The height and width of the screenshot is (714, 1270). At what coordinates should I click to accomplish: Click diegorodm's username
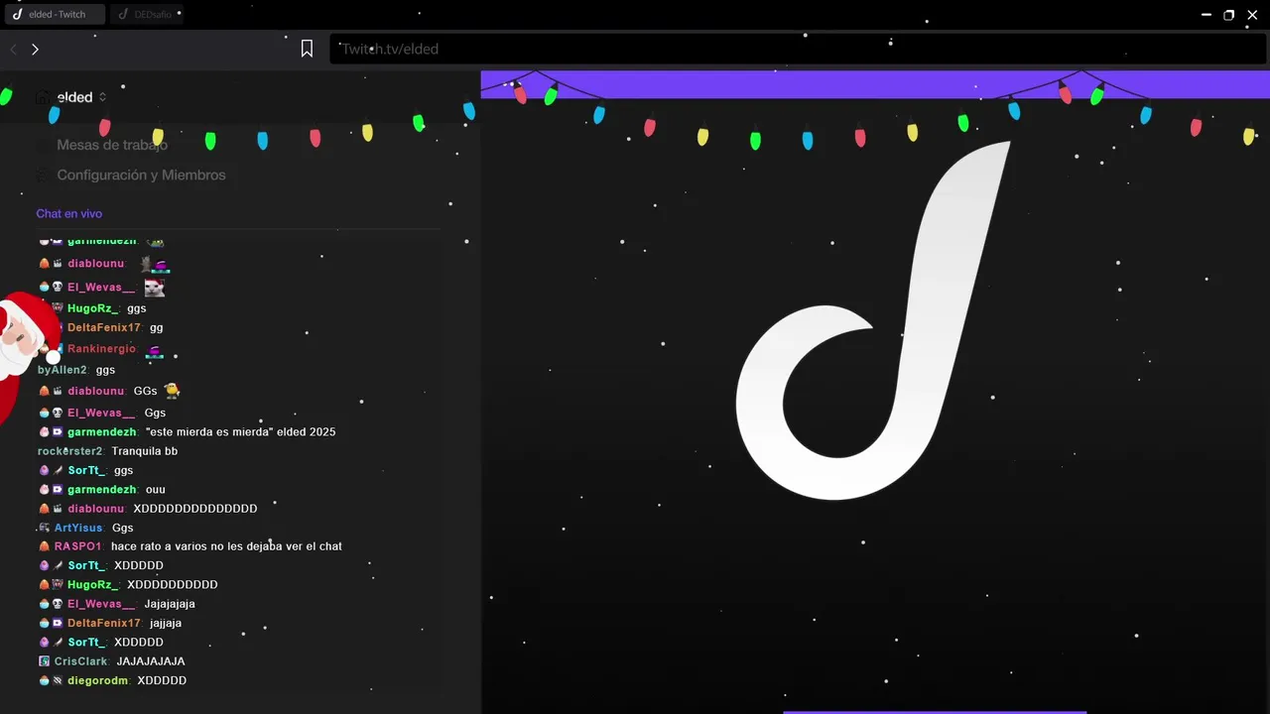[97, 680]
